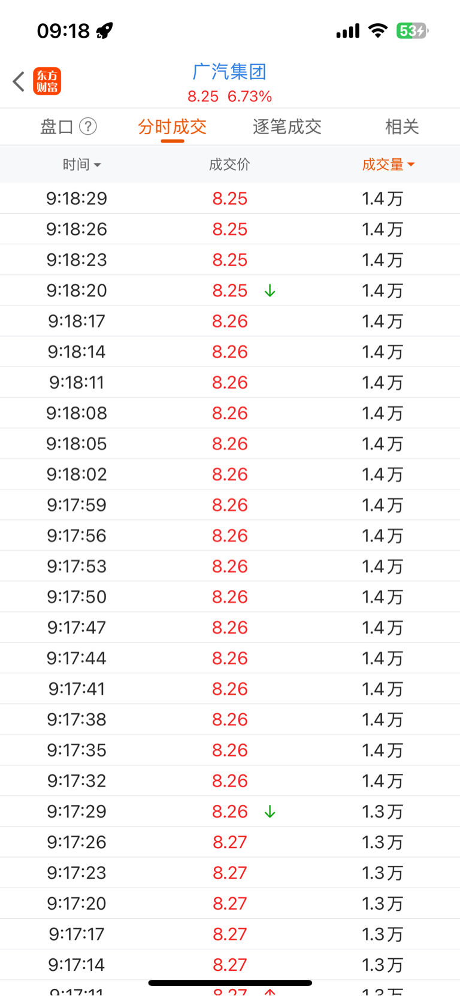This screenshot has height=996, width=460.
Task: Tap the 8.25 6.73% price text
Action: point(229,96)
